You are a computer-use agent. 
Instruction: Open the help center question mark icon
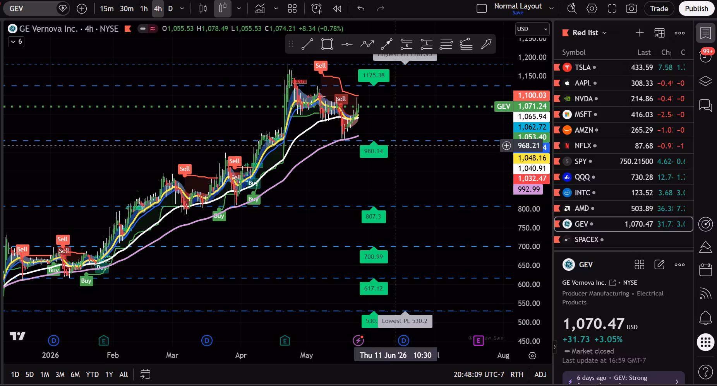706,372
